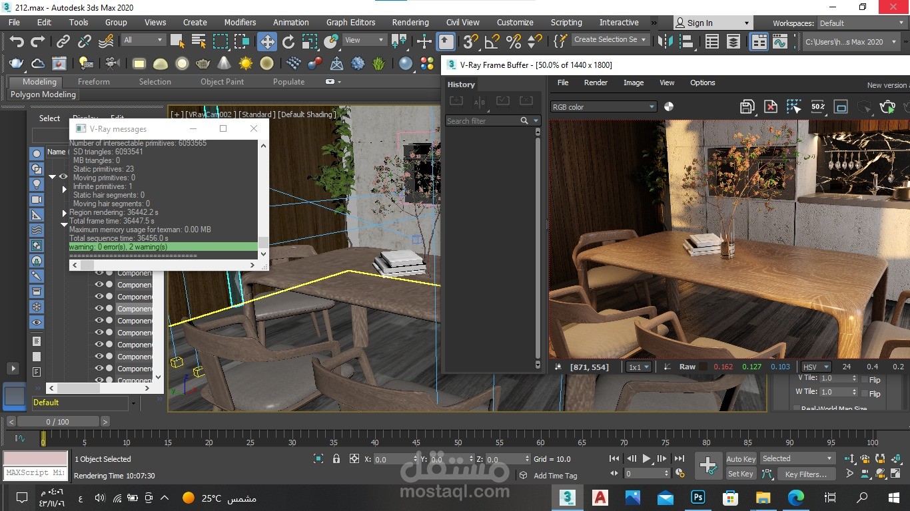This screenshot has height=511, width=910.
Task: Click the Key Filters button
Action: pos(805,474)
